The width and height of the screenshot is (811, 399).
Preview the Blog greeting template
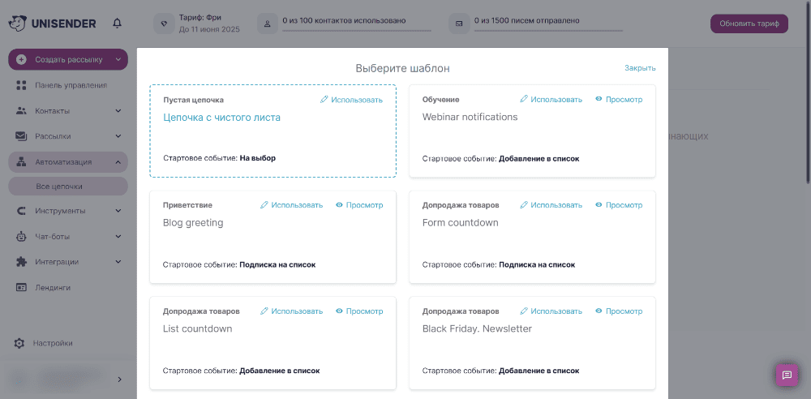359,205
